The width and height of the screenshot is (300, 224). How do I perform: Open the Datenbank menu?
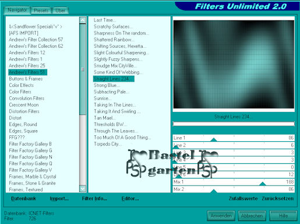[x=23, y=198]
